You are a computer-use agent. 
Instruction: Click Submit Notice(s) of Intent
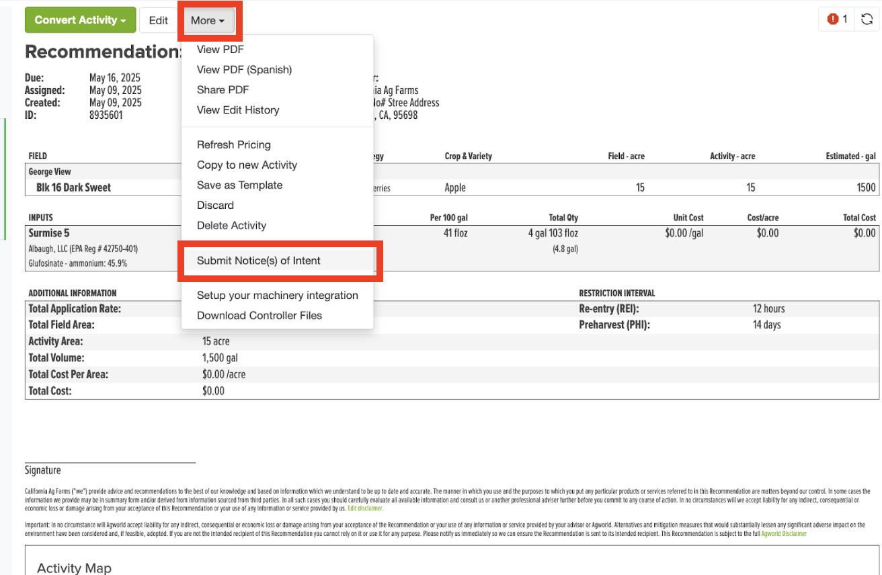259,261
